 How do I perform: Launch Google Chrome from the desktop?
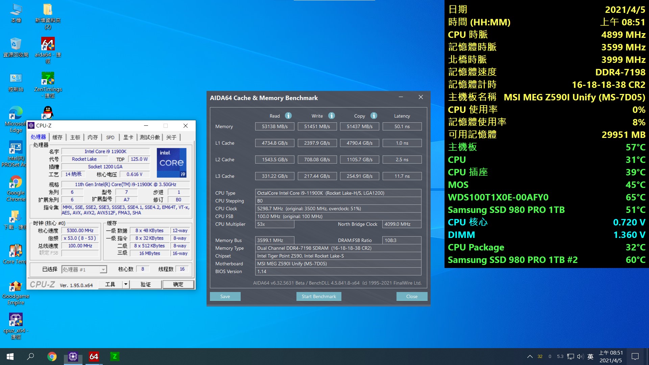pyautogui.click(x=16, y=189)
